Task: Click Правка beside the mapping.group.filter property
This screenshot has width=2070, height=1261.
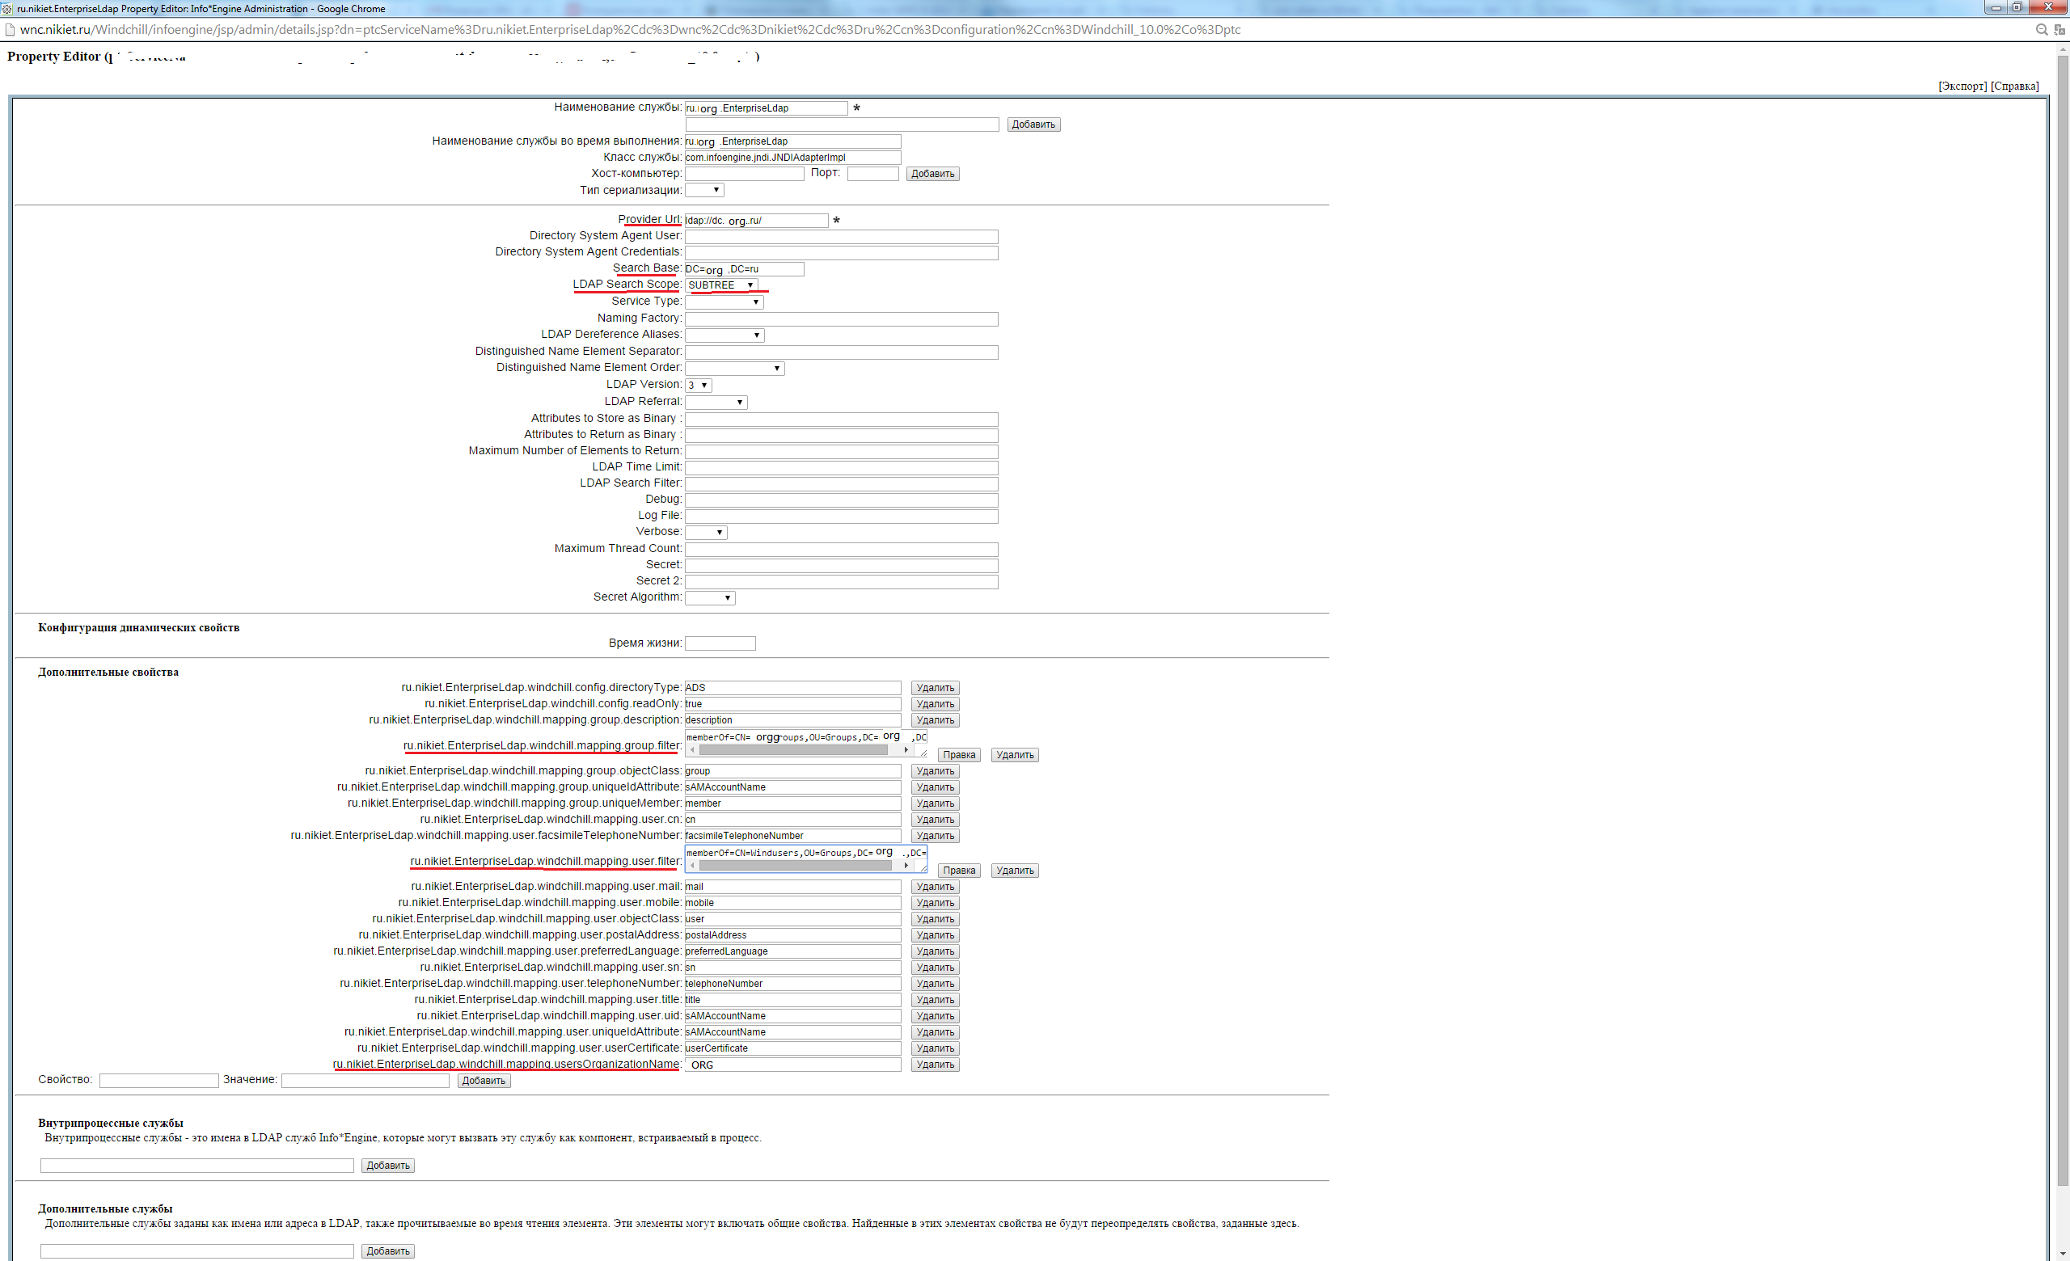Action: pyautogui.click(x=959, y=754)
